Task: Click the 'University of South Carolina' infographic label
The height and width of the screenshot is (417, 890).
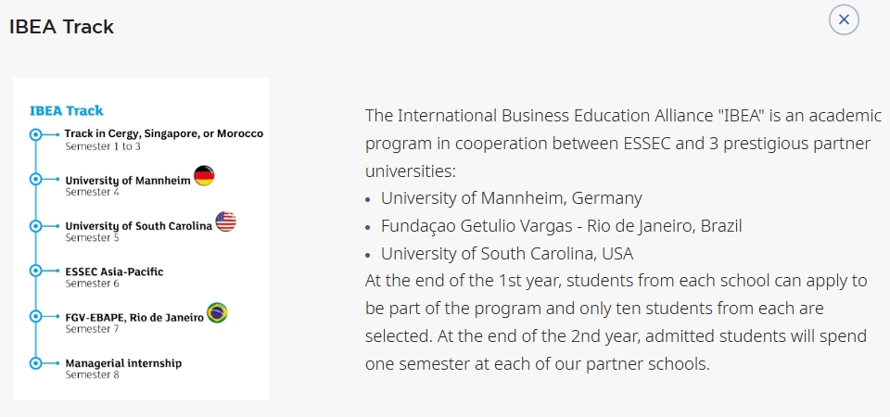Action: [138, 226]
